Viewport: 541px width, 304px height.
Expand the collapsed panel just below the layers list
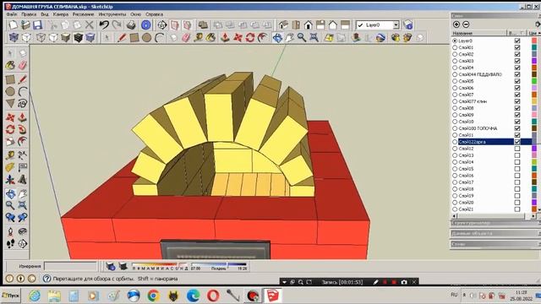pos(495,223)
